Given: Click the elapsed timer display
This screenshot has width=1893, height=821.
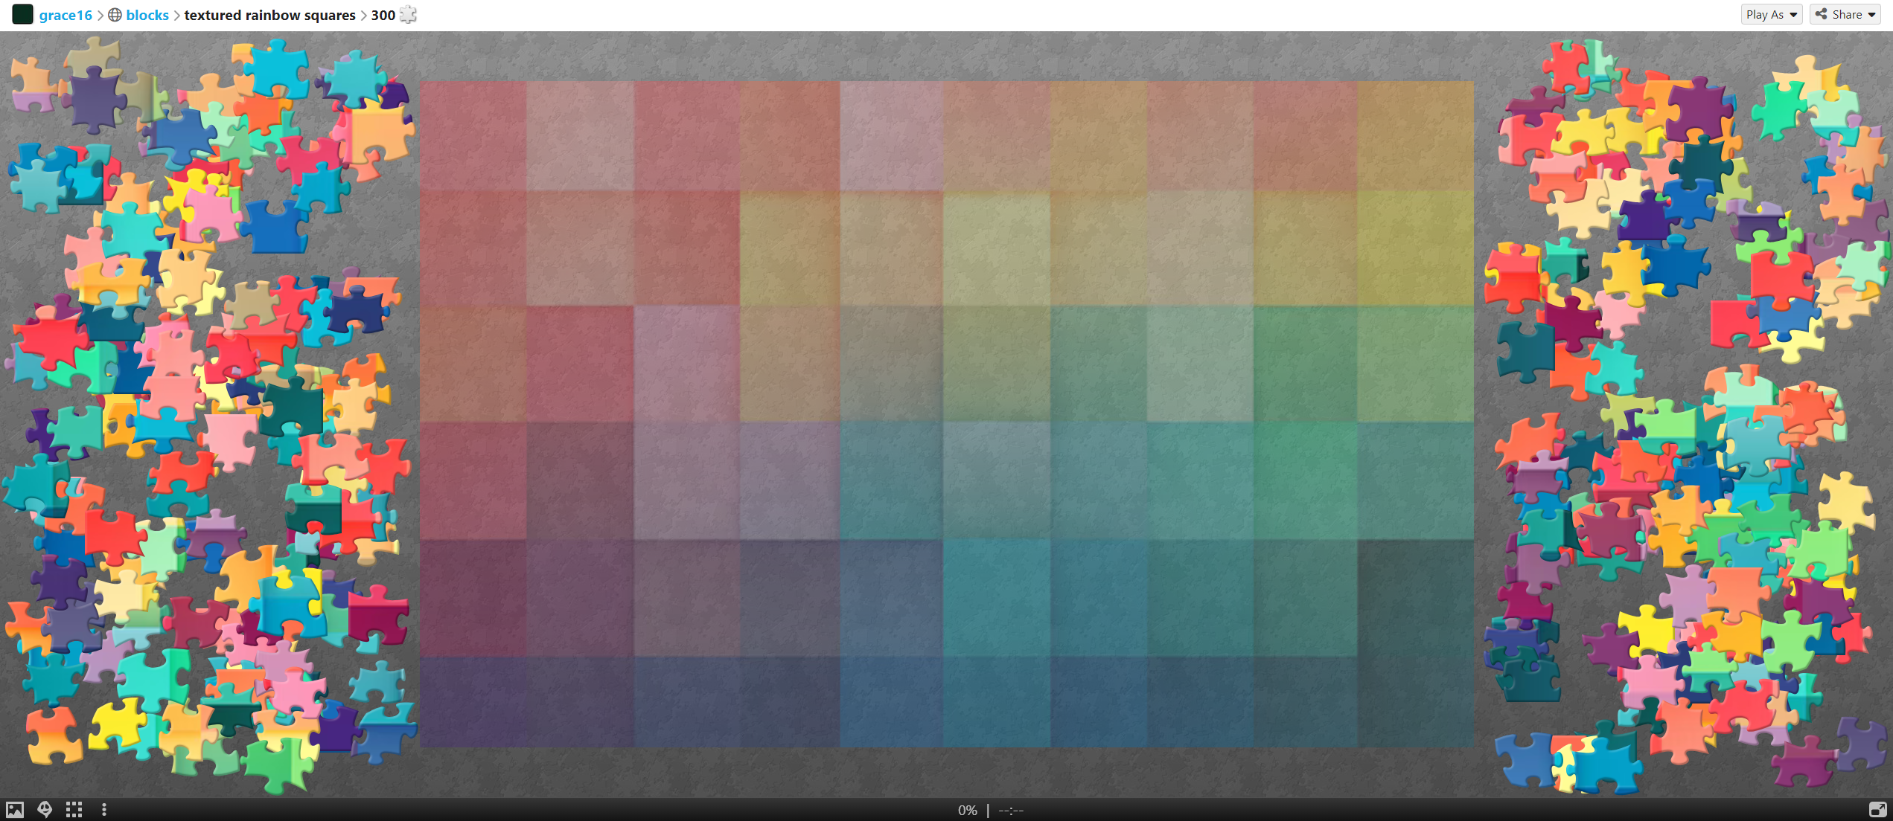Looking at the screenshot, I should click(x=1011, y=810).
